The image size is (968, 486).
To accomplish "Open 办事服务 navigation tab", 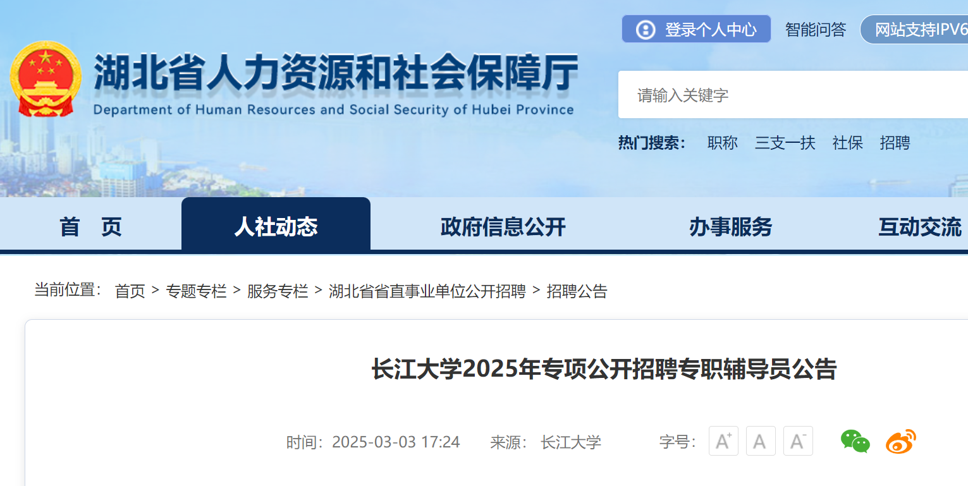I will click(731, 226).
